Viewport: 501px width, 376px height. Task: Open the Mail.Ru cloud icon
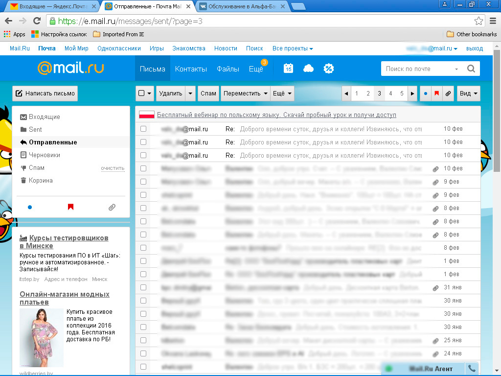coord(308,68)
